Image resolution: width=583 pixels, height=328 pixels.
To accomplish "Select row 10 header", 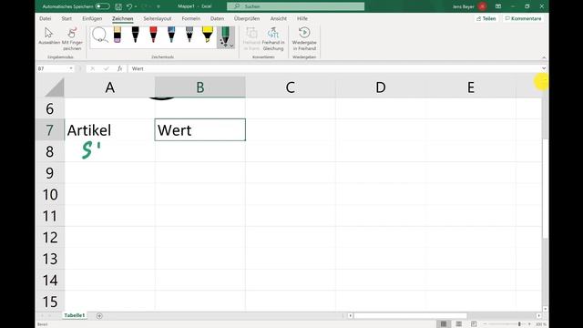I will 50,194.
